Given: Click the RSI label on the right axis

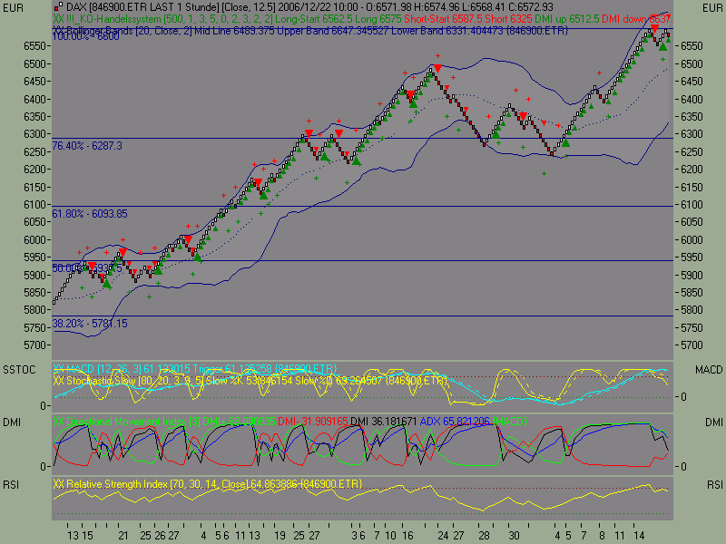Looking at the screenshot, I should tap(714, 484).
